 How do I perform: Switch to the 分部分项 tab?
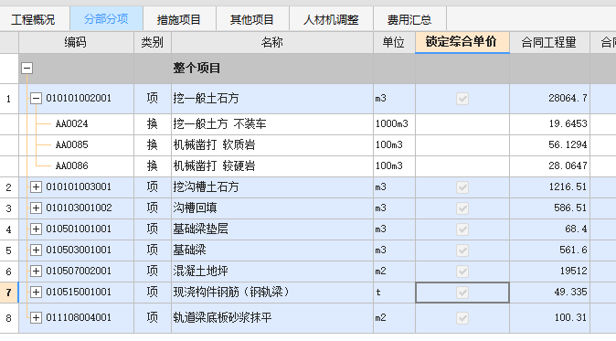coord(106,19)
